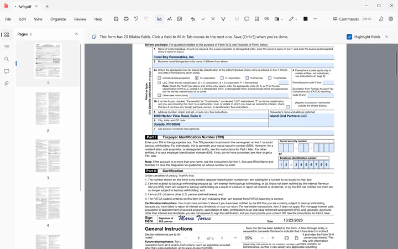Open the Review menu
Viewport: 398px width, 249px height.
tap(80, 19)
